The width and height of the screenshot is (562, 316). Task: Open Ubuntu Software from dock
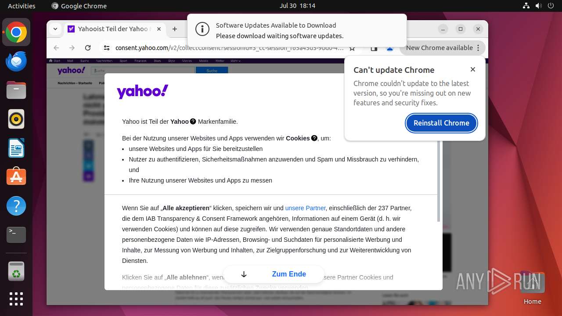tap(16, 177)
